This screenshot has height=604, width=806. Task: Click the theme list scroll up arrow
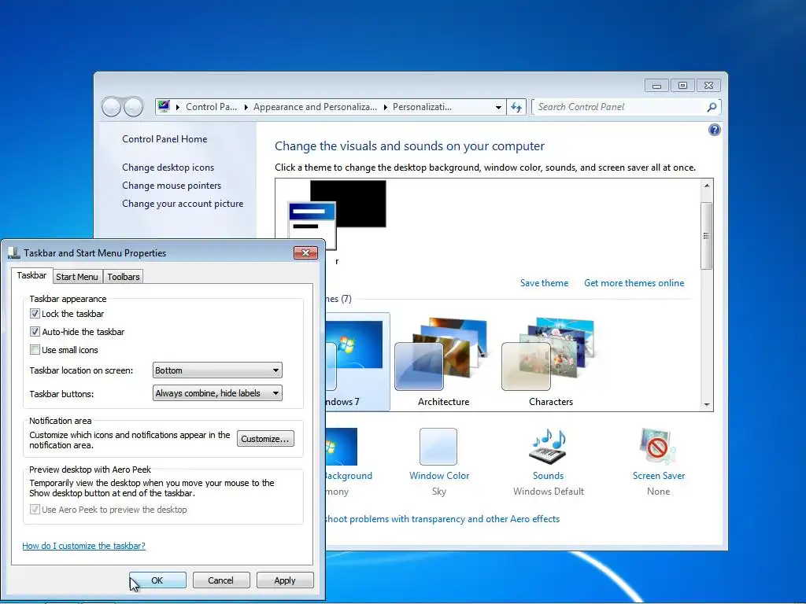707,186
